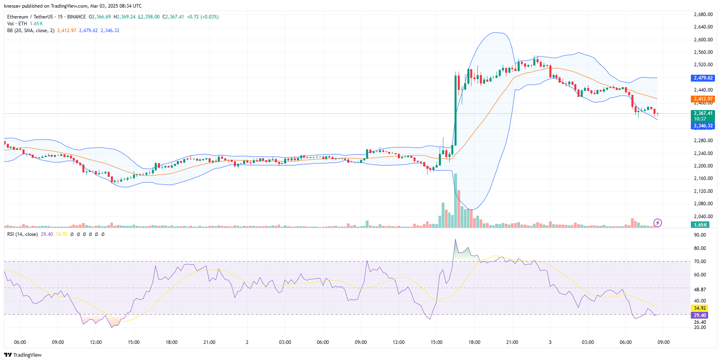The height and width of the screenshot is (362, 721).
Task: Click the close value C2,367.41 in legend
Action: (173, 17)
